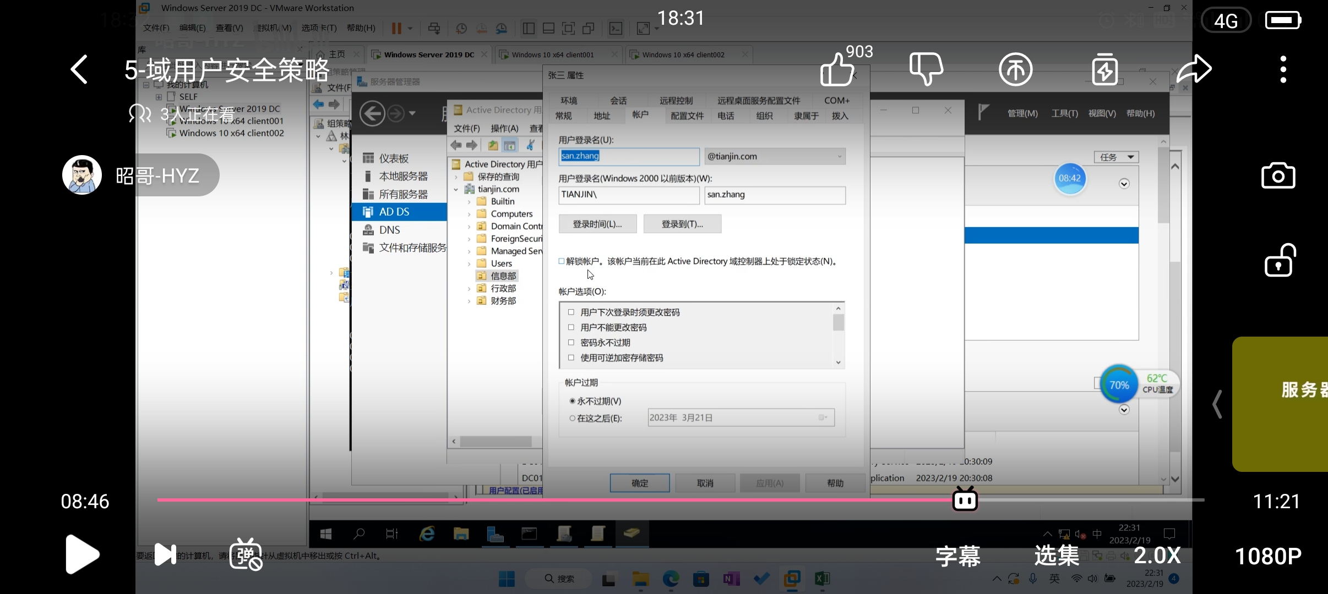1328x594 pixels.
Task: Open uploader profile 昭哥-HYZ
Action: tap(141, 175)
